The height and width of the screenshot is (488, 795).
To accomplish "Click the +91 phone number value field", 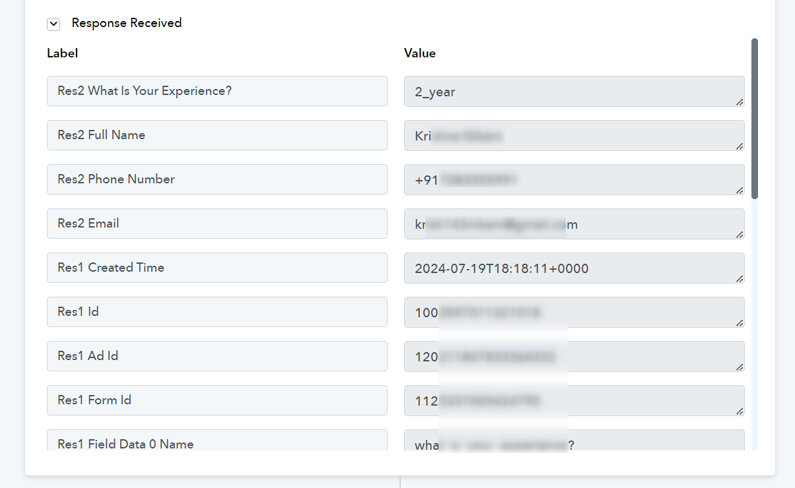I will 574,180.
